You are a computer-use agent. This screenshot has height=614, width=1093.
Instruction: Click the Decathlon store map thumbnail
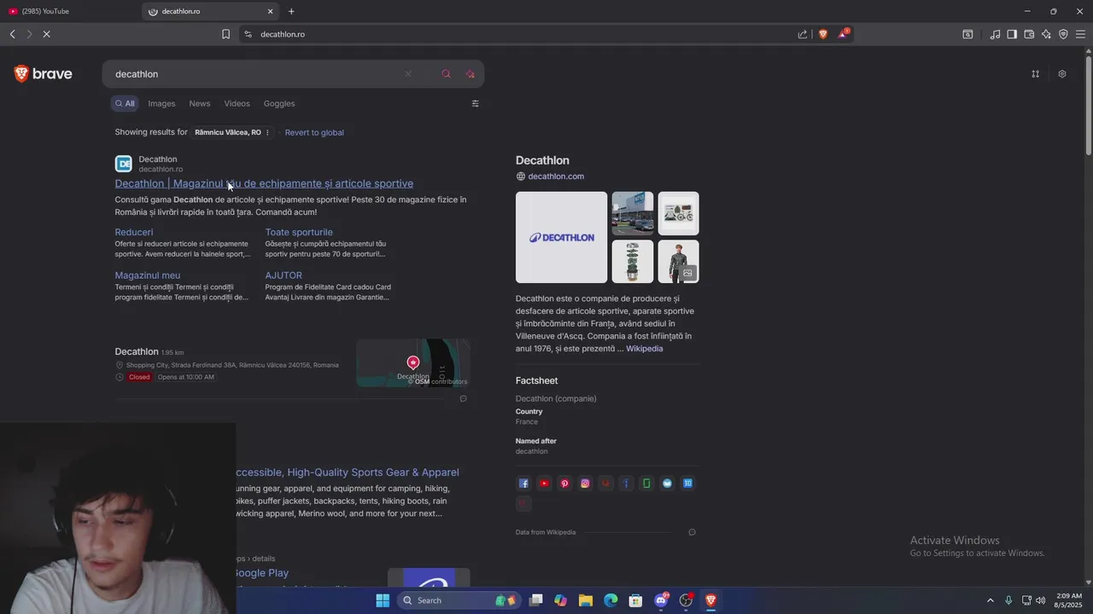pos(413,362)
